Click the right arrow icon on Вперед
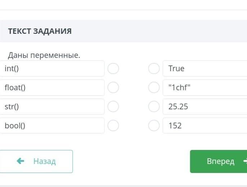 pyautogui.click(x=244, y=161)
